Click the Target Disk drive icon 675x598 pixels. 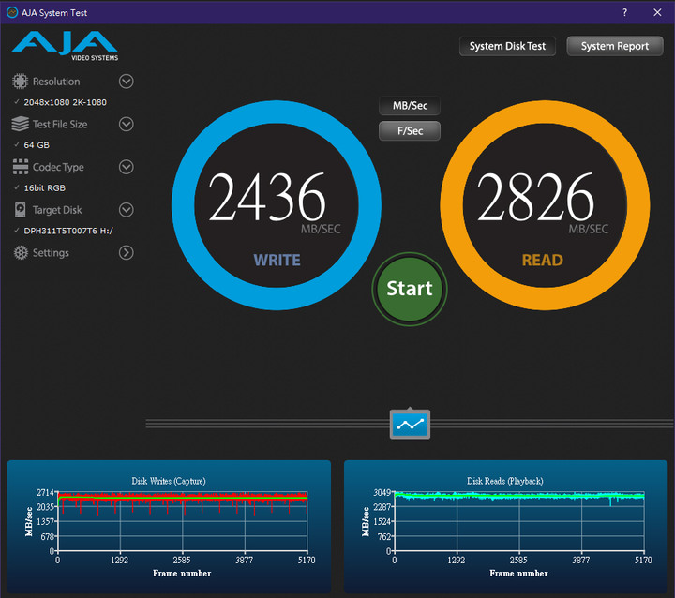point(21,210)
